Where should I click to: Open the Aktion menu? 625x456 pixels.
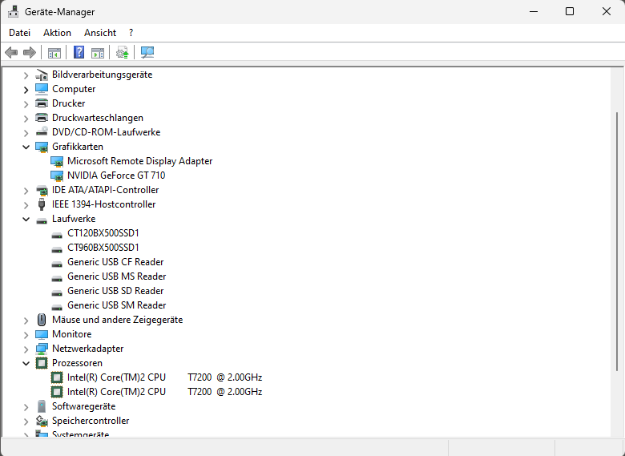tap(57, 33)
